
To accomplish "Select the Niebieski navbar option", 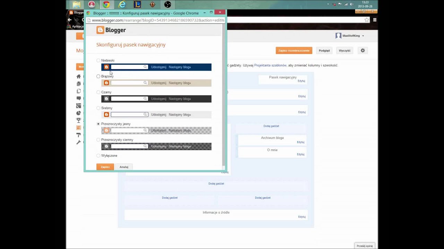I will pyautogui.click(x=98, y=61).
